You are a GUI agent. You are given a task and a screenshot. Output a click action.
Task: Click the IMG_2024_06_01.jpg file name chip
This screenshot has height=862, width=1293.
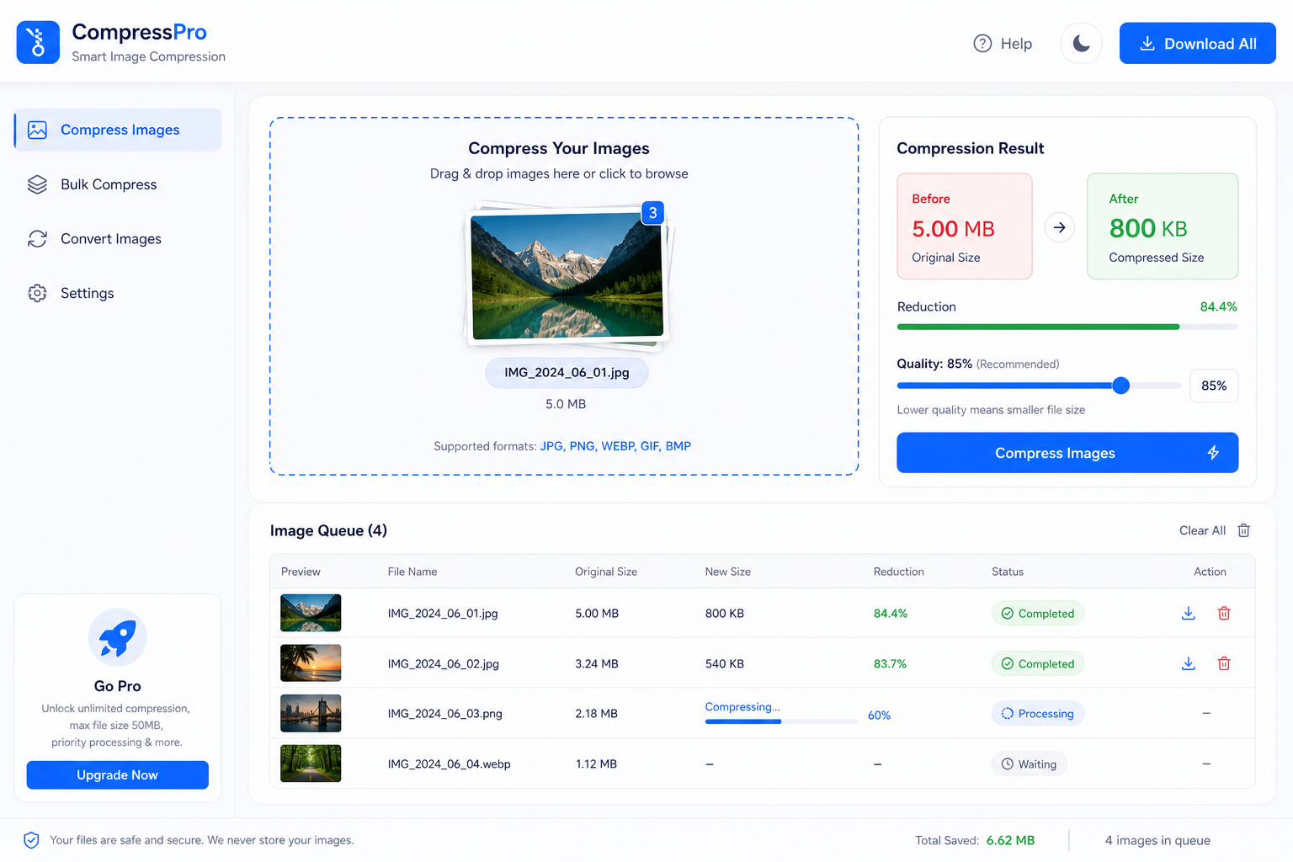(567, 373)
